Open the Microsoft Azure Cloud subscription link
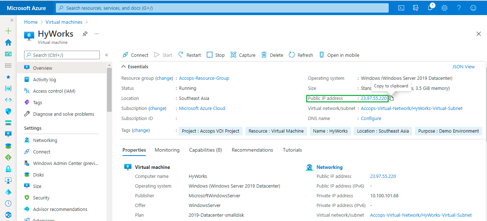Screen dimensions: 487x221 202,108
